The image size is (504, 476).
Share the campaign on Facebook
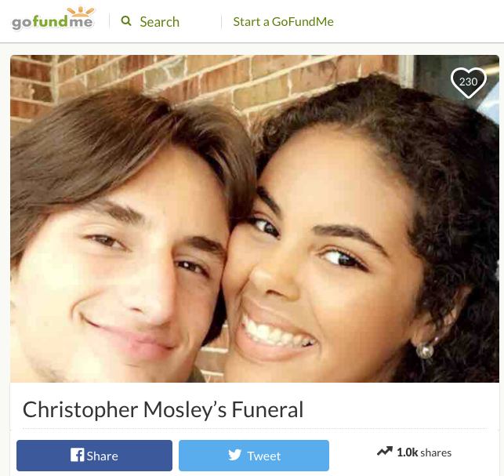click(94, 456)
